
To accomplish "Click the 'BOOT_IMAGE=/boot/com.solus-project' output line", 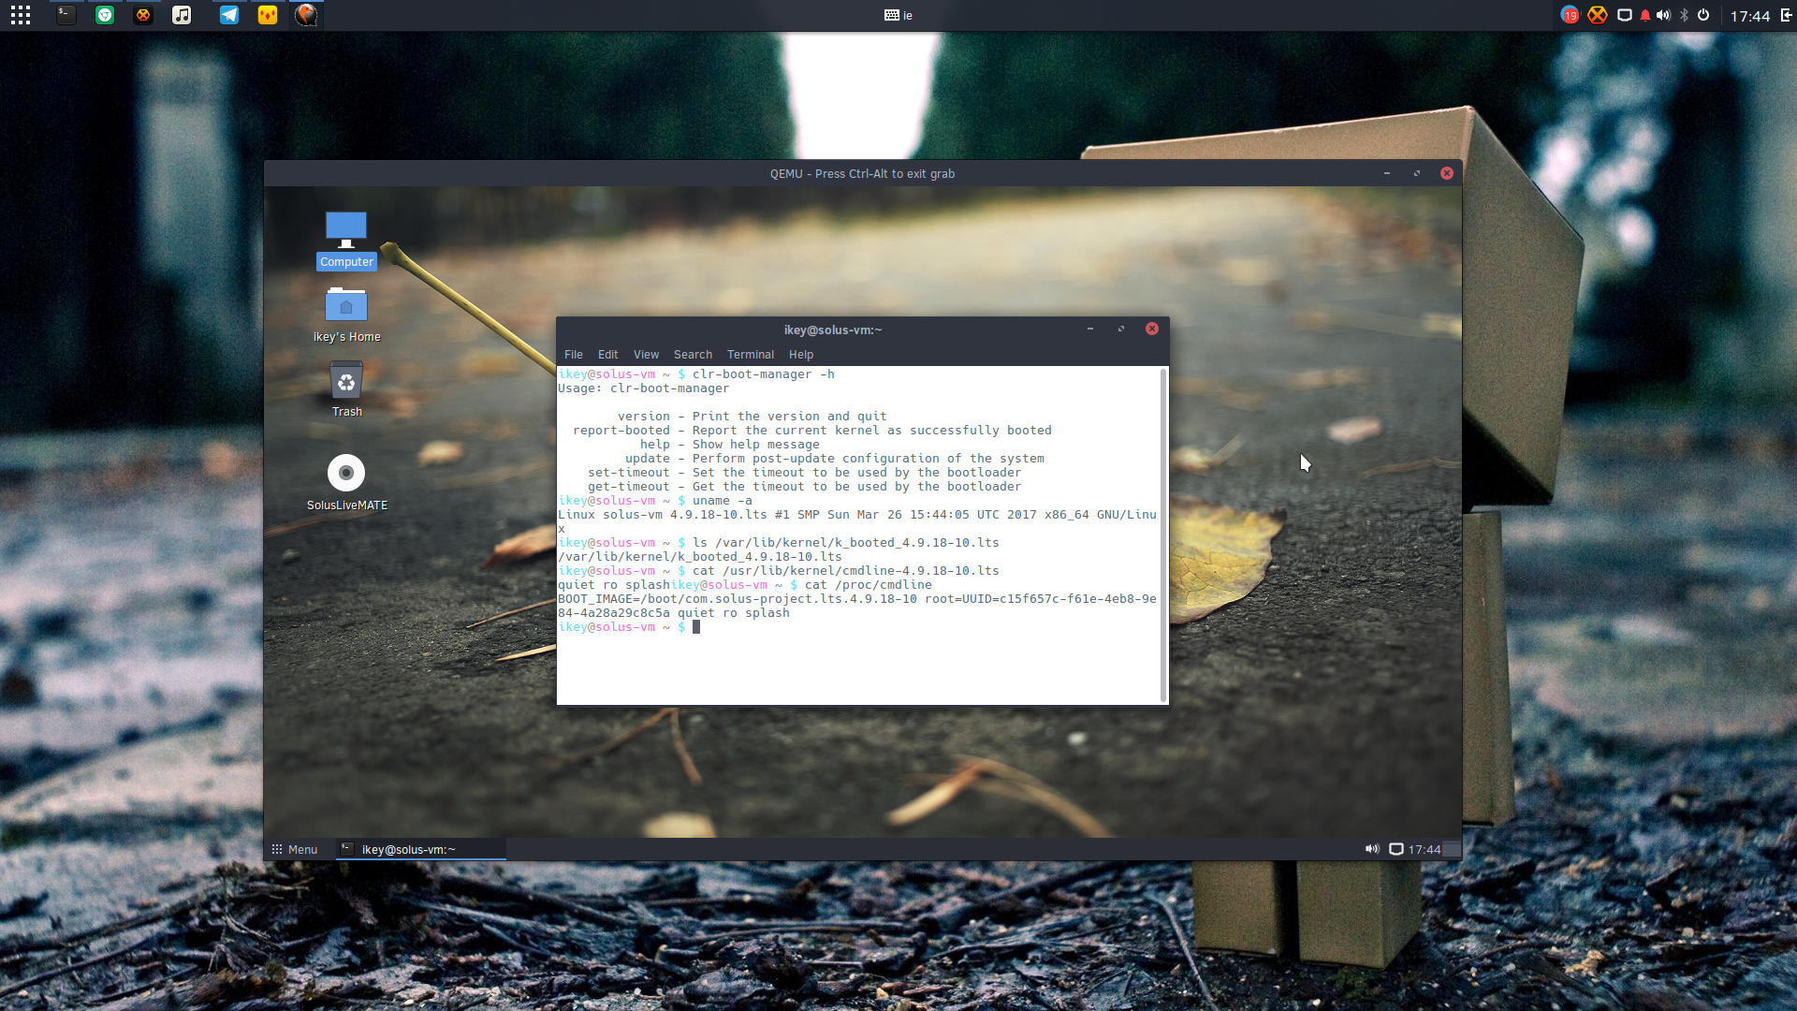I will click(x=857, y=599).
